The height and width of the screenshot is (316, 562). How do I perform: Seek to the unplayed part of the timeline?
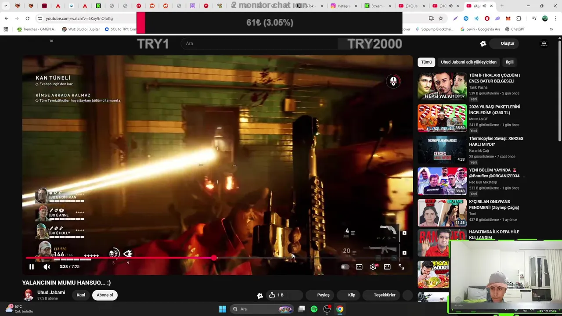click(312, 258)
